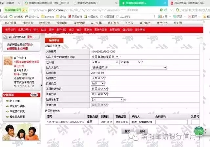Image resolution: width=210 pixels, height=147 pixels.
Task: Open the 北京市 city dropdown
Action: coord(130,62)
